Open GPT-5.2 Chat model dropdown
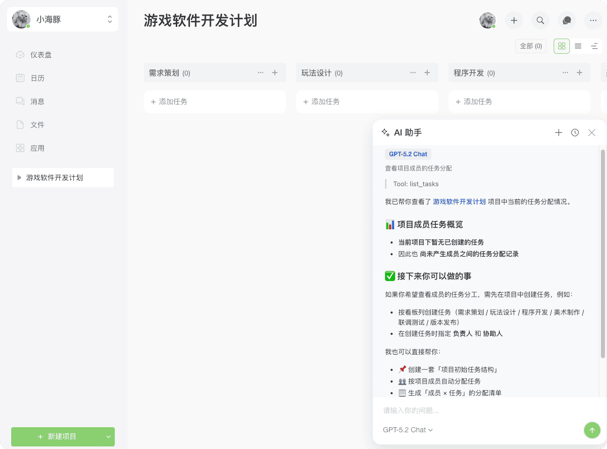 pyautogui.click(x=408, y=430)
